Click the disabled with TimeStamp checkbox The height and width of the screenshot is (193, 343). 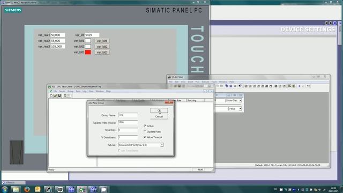119,151
